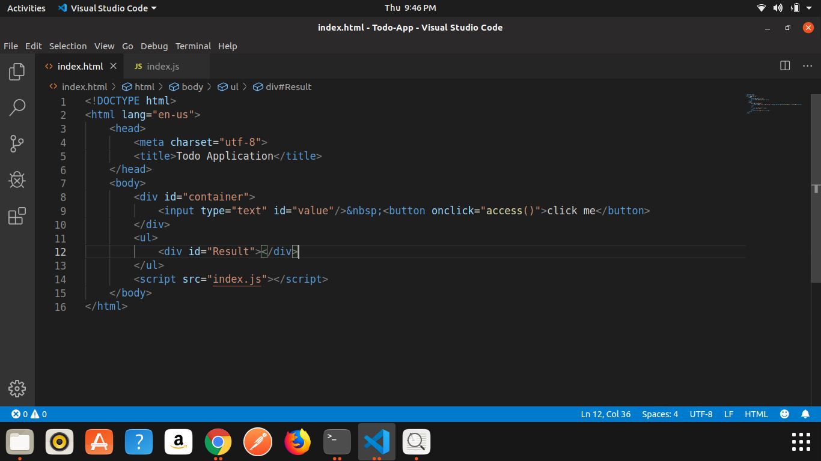This screenshot has width=821, height=461.
Task: Open the battery indicator in top bar
Action: (795, 8)
